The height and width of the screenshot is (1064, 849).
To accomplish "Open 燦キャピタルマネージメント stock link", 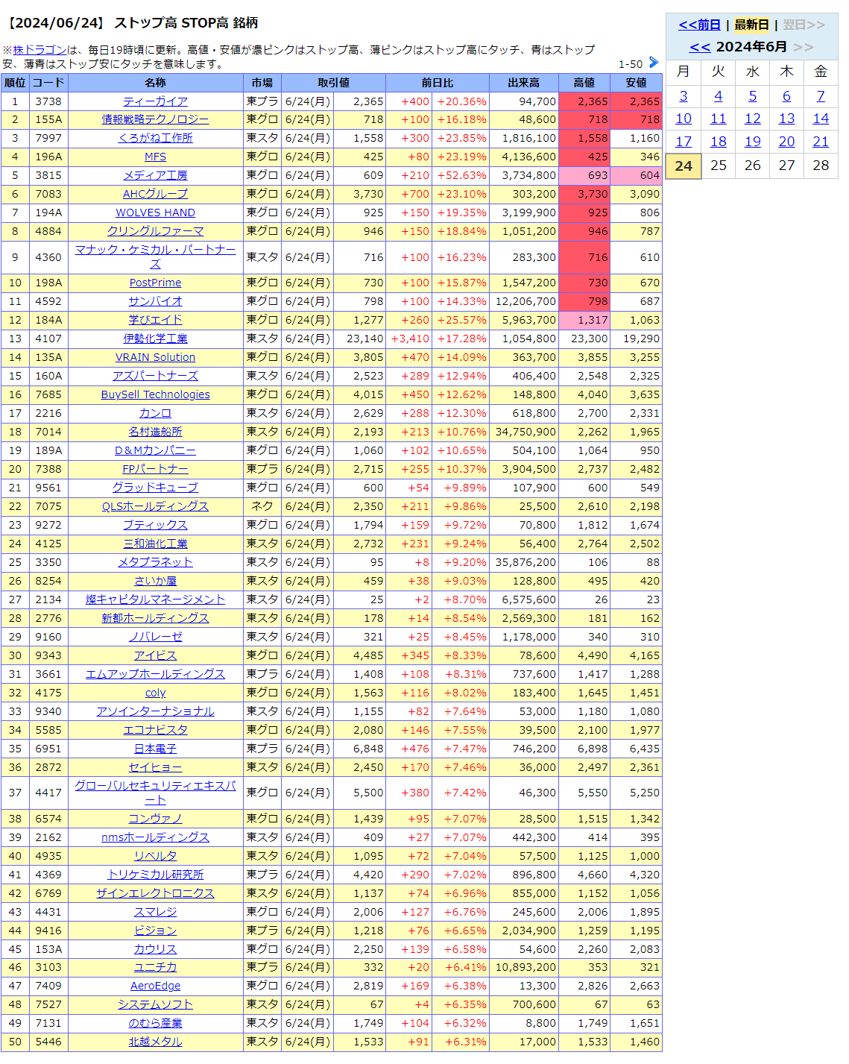I will point(155,599).
